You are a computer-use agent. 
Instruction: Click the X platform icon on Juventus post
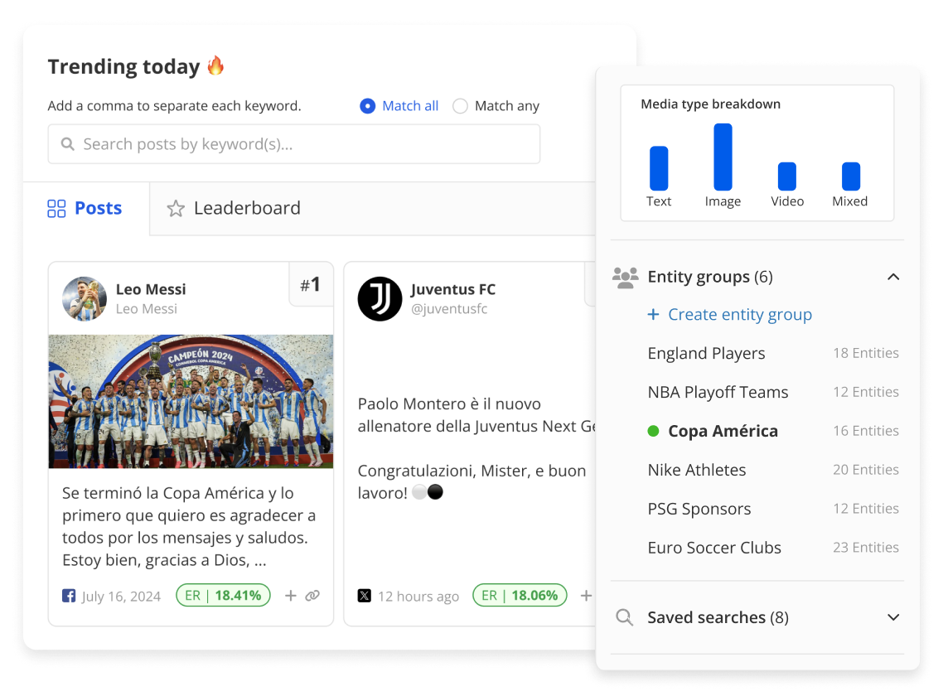point(365,596)
